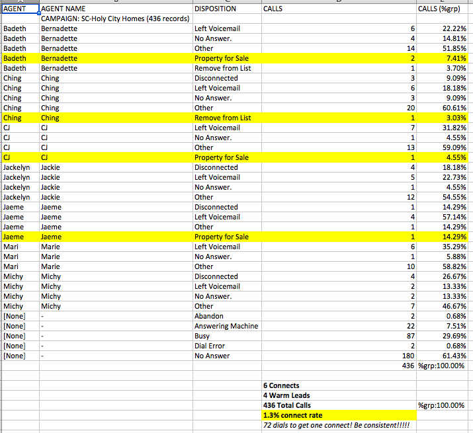
Task: Click the 58.82% percentage cell
Action: click(442, 266)
